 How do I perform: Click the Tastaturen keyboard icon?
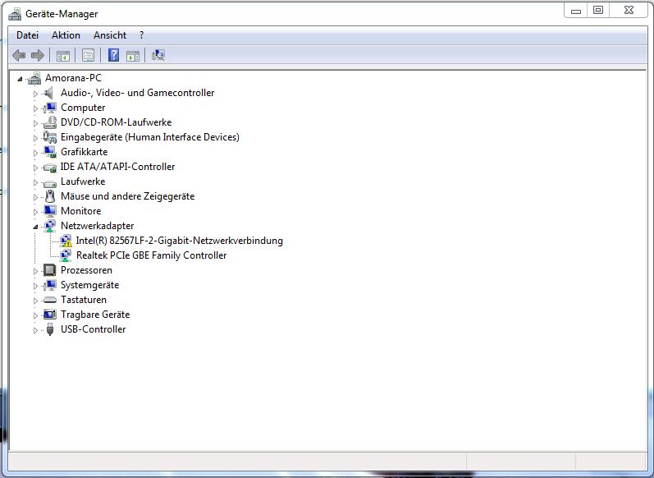coord(50,300)
